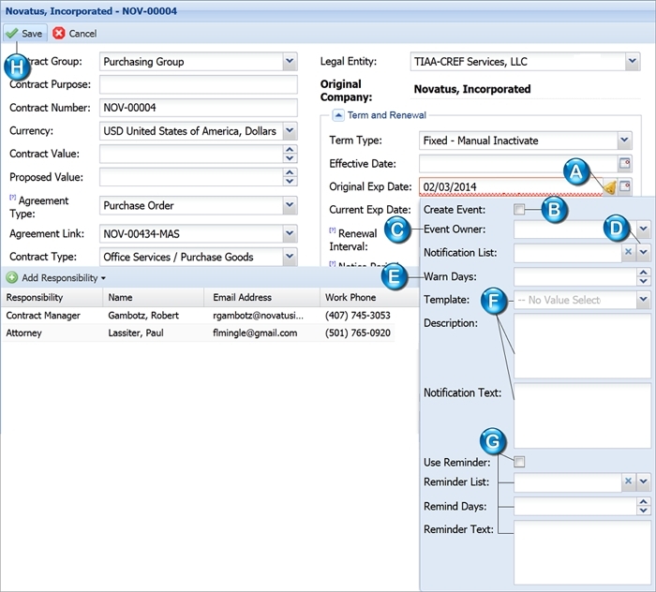Open the Event Owner dropdown arrow
Viewport: 656px width, 592px height.
click(x=643, y=229)
